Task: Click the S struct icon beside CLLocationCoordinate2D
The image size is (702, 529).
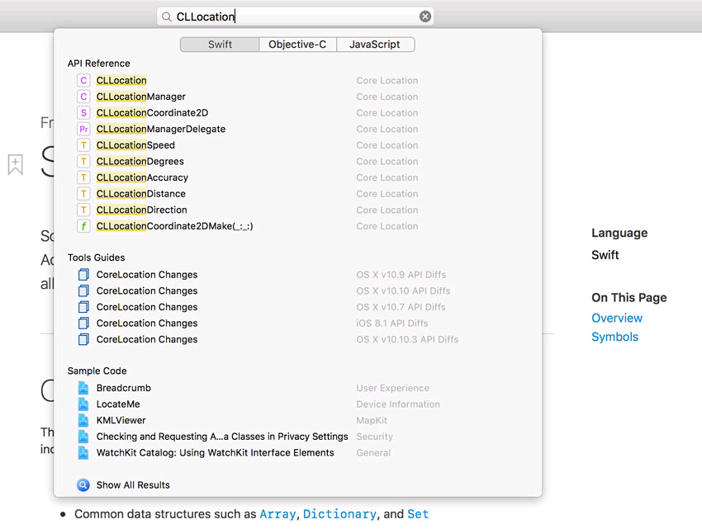Action: click(x=83, y=112)
